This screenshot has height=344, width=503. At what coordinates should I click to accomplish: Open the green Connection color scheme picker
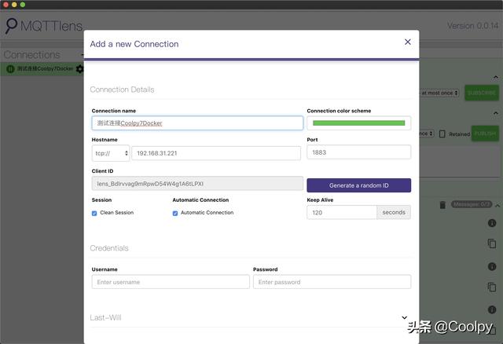358,123
